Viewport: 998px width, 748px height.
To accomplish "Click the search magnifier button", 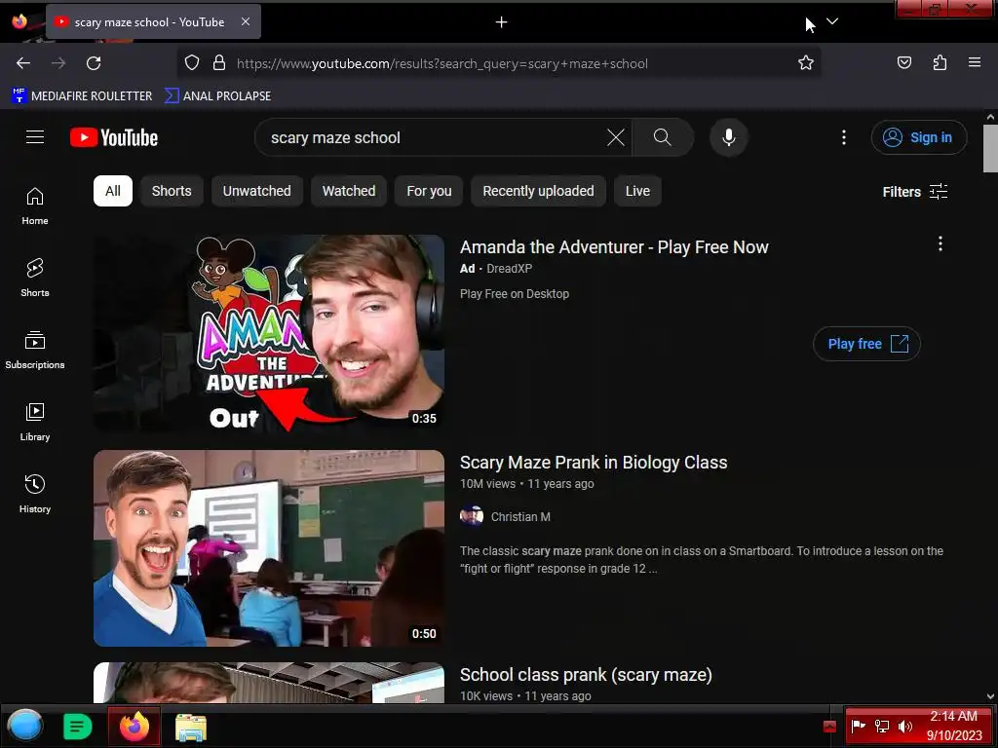I will point(663,137).
